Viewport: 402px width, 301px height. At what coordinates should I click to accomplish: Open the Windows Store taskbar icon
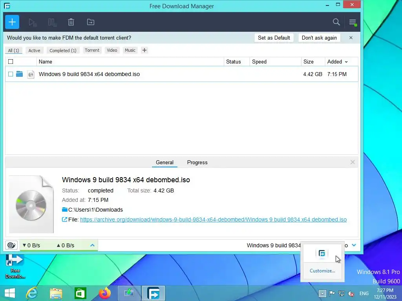[x=80, y=293]
